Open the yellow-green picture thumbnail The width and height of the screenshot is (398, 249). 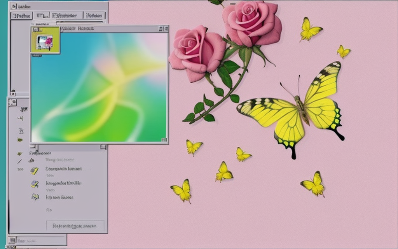point(45,40)
